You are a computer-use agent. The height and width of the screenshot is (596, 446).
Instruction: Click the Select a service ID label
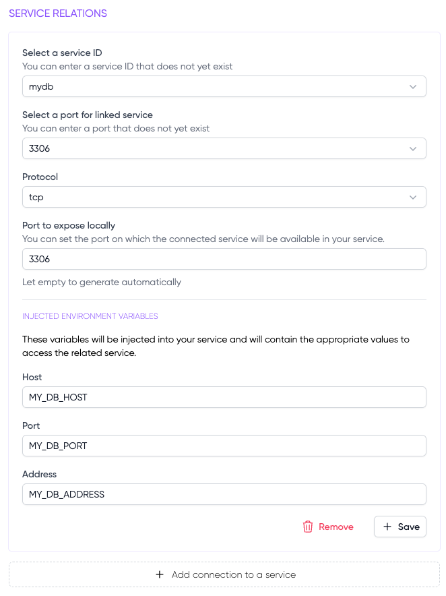[62, 53]
